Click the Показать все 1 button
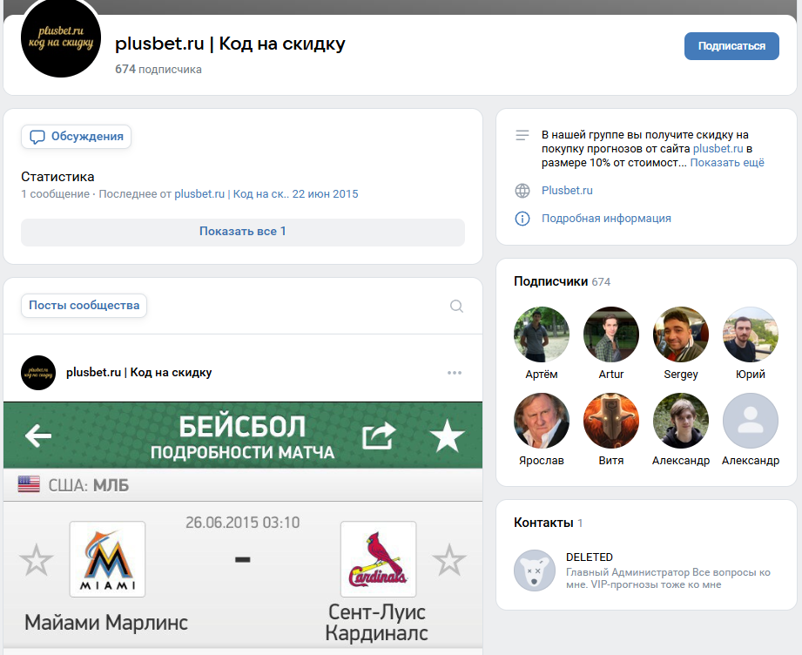This screenshot has height=655, width=802. tap(243, 232)
